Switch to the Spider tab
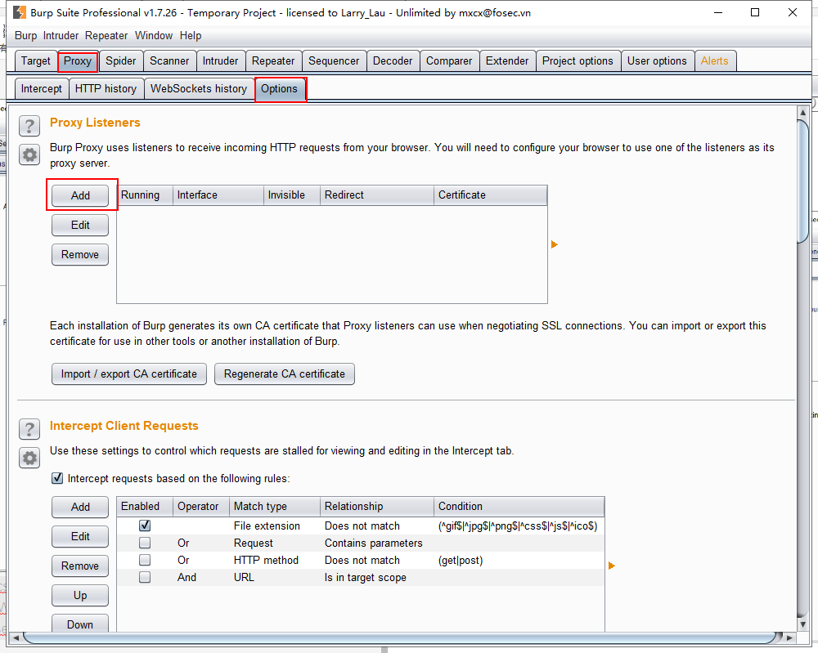 120,61
